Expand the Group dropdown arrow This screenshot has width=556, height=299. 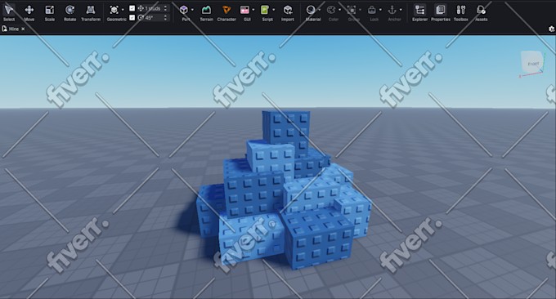click(360, 10)
